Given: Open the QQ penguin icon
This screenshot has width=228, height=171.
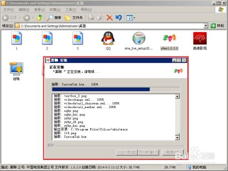Looking at the screenshot, I should point(108,38).
